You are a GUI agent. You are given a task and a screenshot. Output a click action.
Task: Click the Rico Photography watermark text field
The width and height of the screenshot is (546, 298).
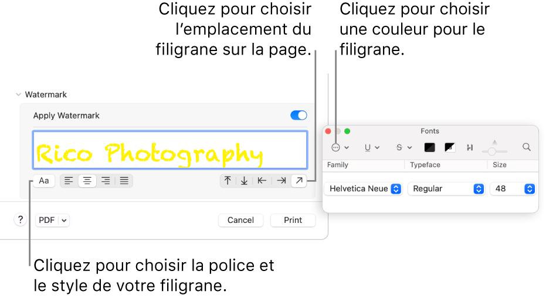point(170,150)
